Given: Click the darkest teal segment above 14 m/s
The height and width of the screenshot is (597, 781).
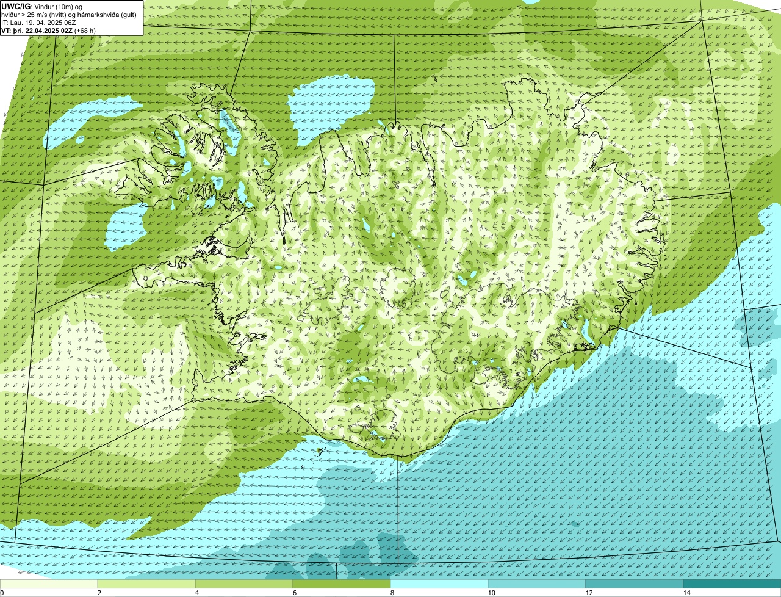Looking at the screenshot, I should click(732, 584).
